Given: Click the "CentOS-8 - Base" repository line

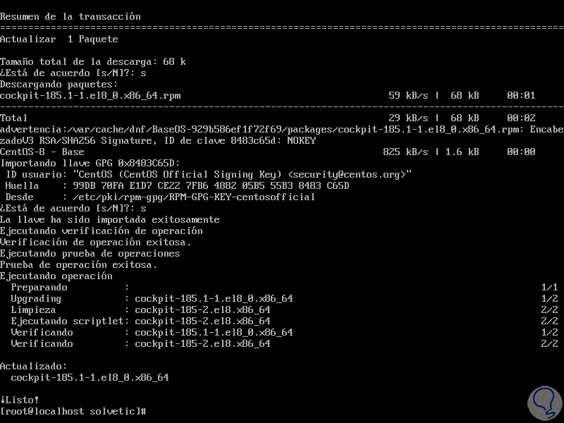Looking at the screenshot, I should [42, 152].
